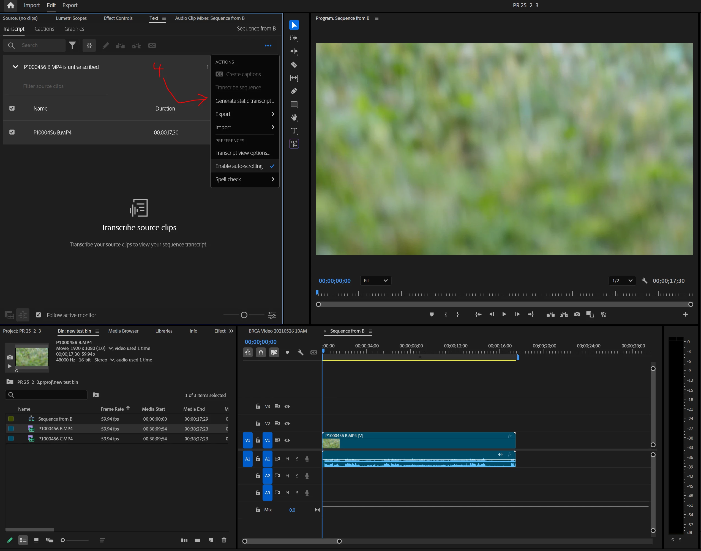
Task: Hide V1 track with eye toggle
Action: click(287, 440)
